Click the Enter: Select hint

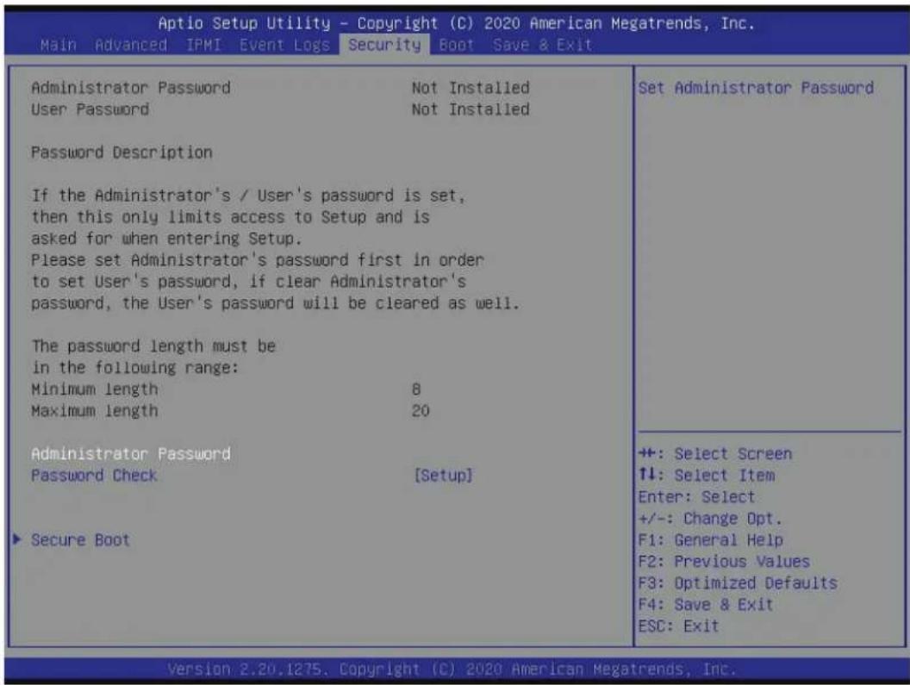696,497
